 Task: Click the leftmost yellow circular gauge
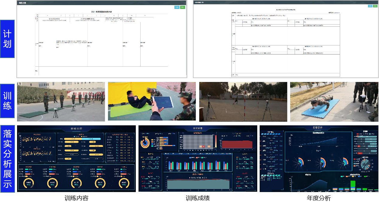click(29, 184)
